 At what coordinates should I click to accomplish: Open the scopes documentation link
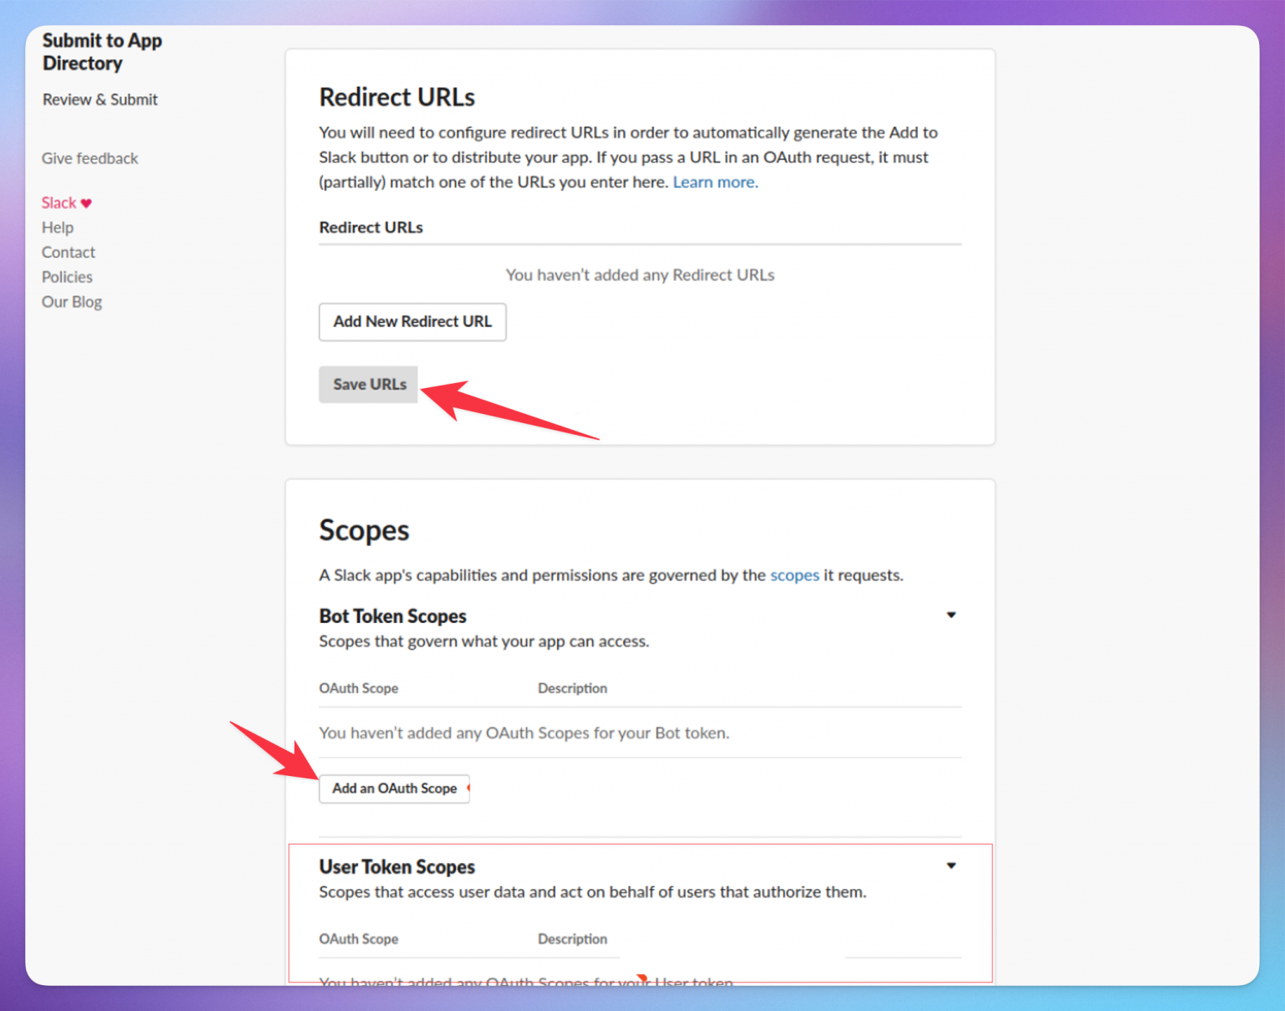[x=794, y=575]
